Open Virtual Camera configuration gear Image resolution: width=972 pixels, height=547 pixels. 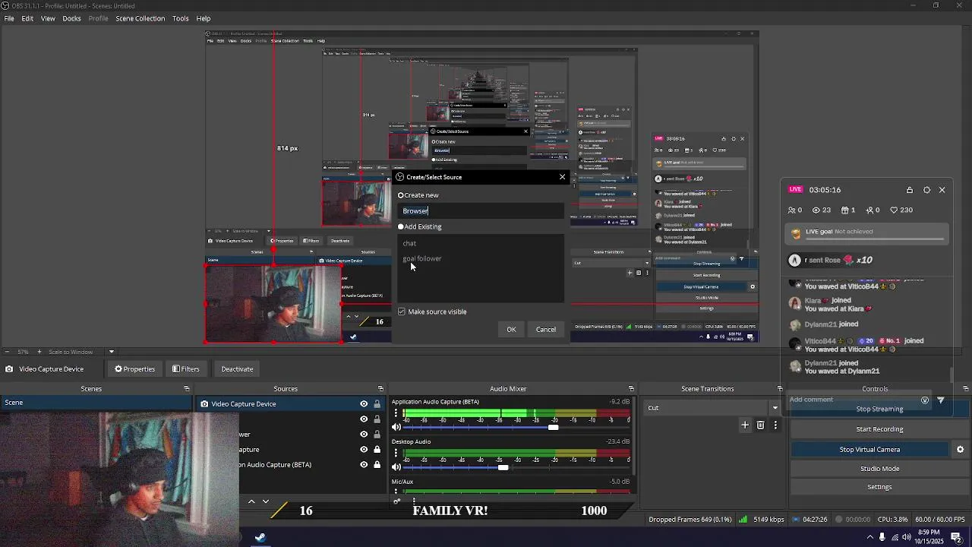[960, 450]
